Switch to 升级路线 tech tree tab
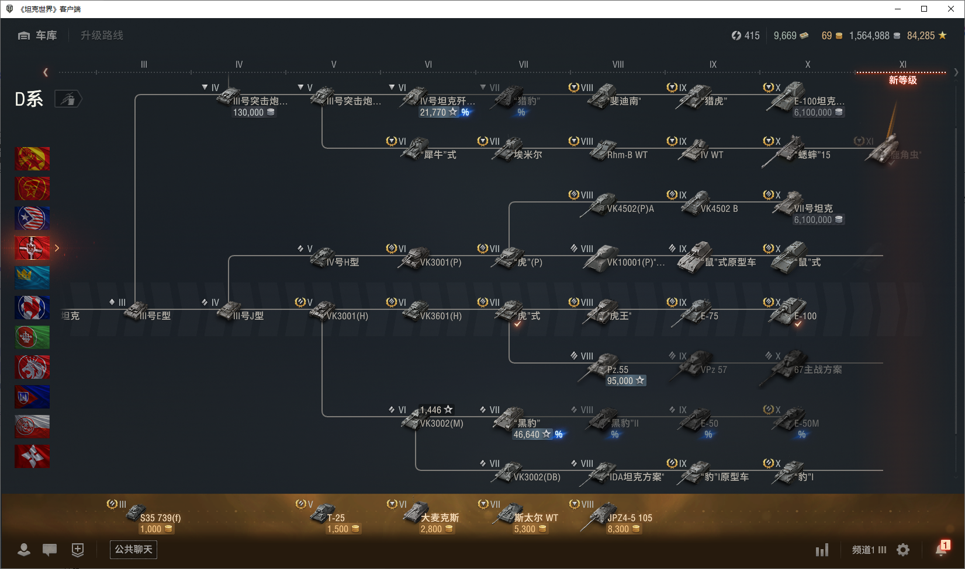The image size is (965, 569). tap(102, 36)
